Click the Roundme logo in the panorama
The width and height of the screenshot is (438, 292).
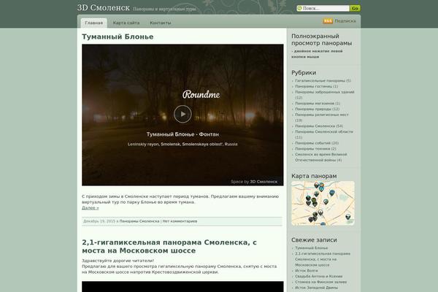click(x=201, y=94)
